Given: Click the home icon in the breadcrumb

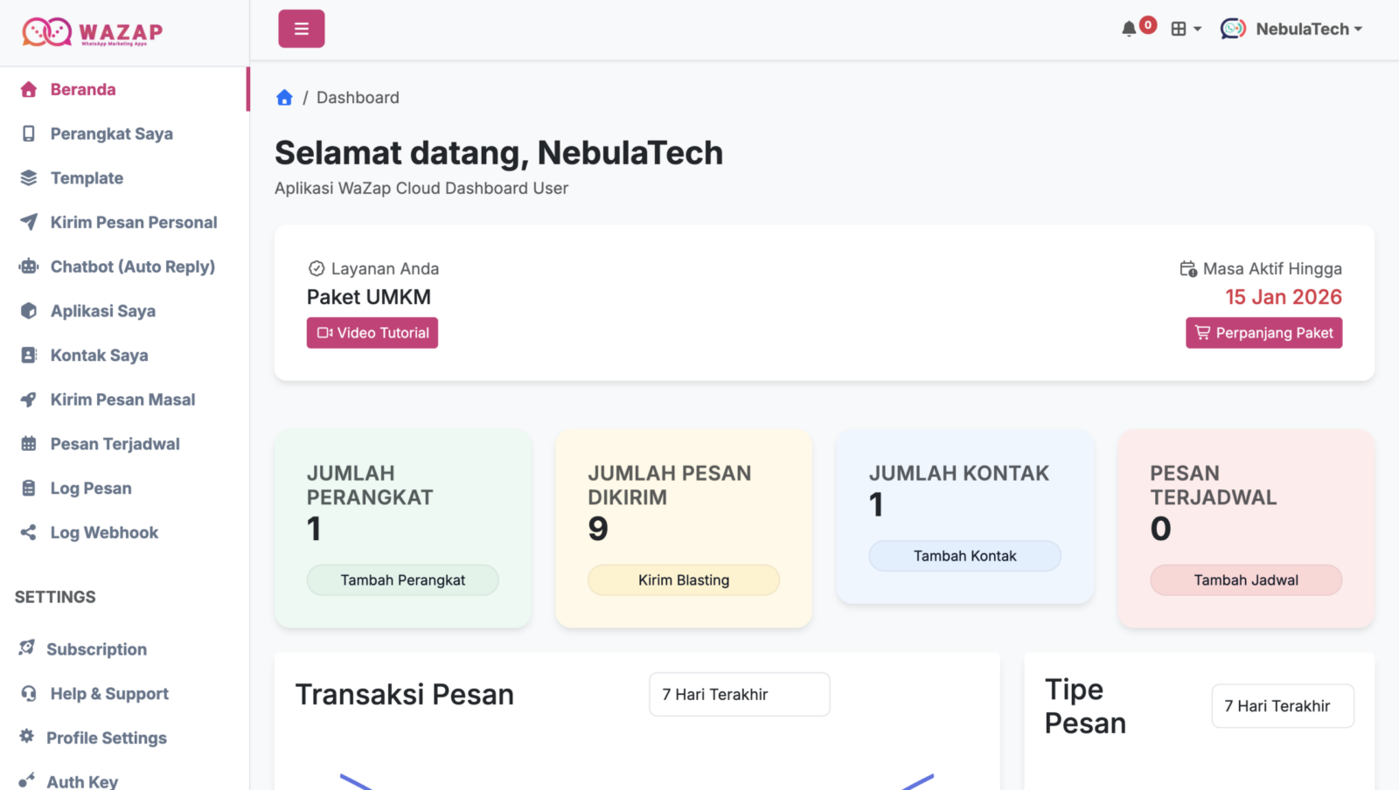Looking at the screenshot, I should point(284,97).
